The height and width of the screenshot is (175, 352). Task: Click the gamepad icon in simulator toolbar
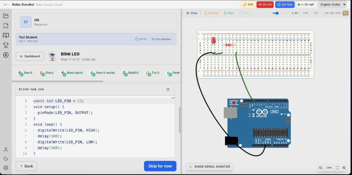coord(345,13)
